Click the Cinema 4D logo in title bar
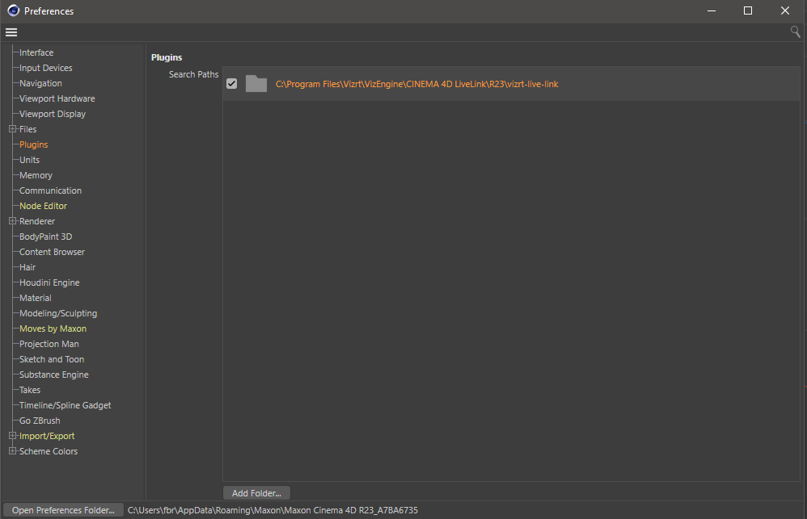807x519 pixels. (x=13, y=10)
